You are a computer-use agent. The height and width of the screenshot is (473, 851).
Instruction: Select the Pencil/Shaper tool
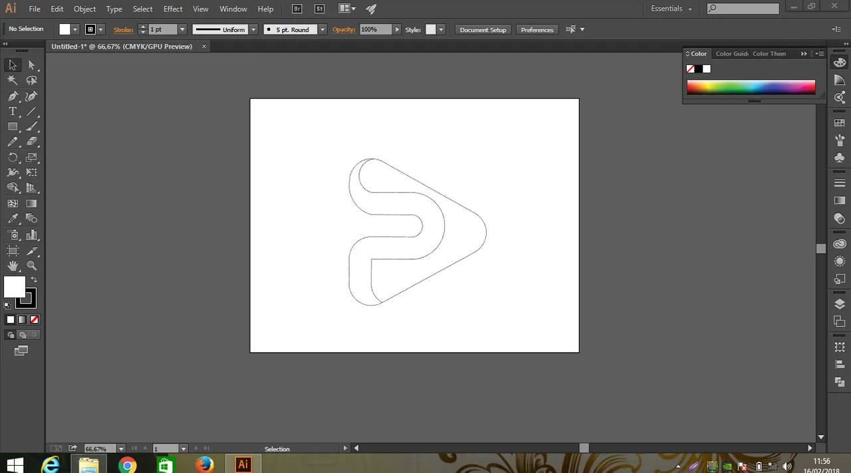tap(13, 142)
